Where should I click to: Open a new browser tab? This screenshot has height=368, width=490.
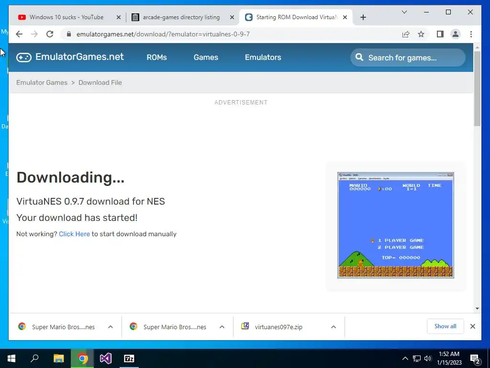coord(363,17)
